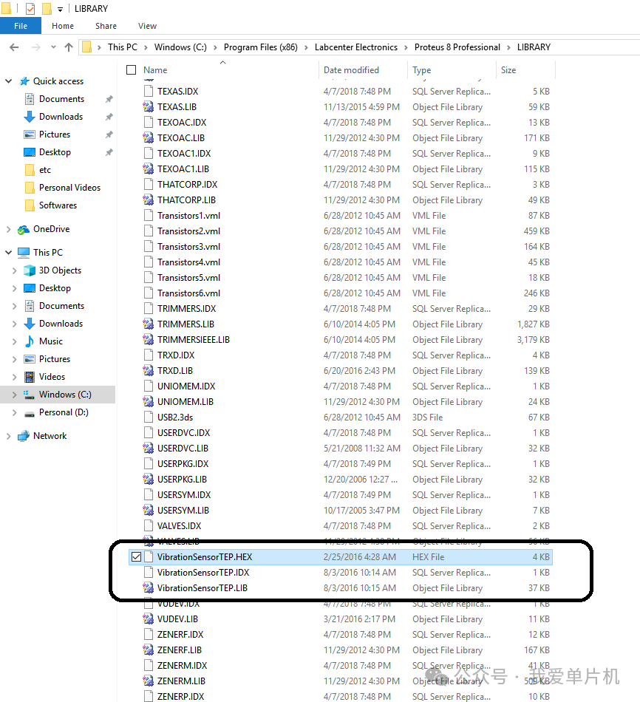Click the USERSYM.LIB file icon
The height and width of the screenshot is (702, 640).
(149, 511)
